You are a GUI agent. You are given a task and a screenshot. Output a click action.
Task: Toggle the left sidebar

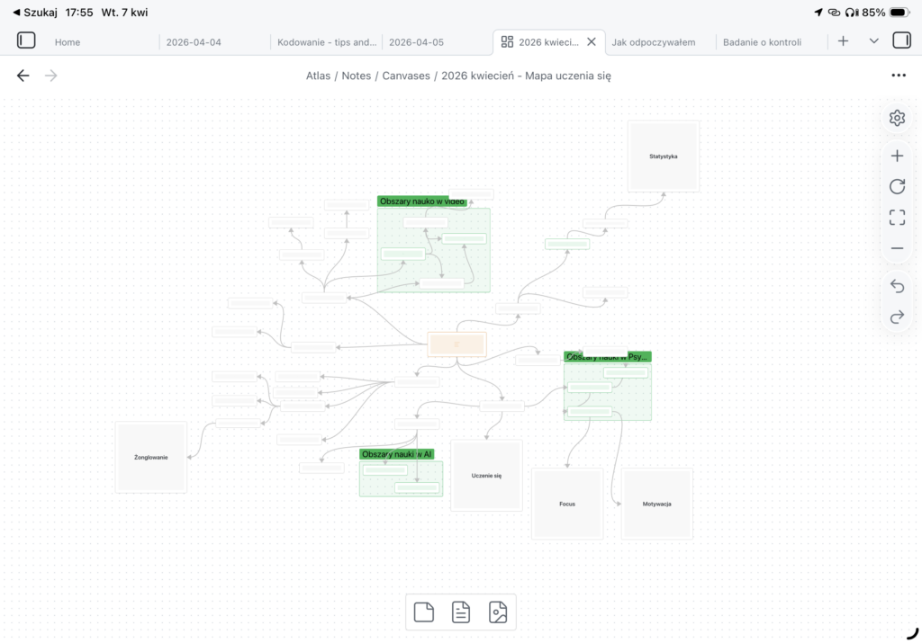click(26, 40)
